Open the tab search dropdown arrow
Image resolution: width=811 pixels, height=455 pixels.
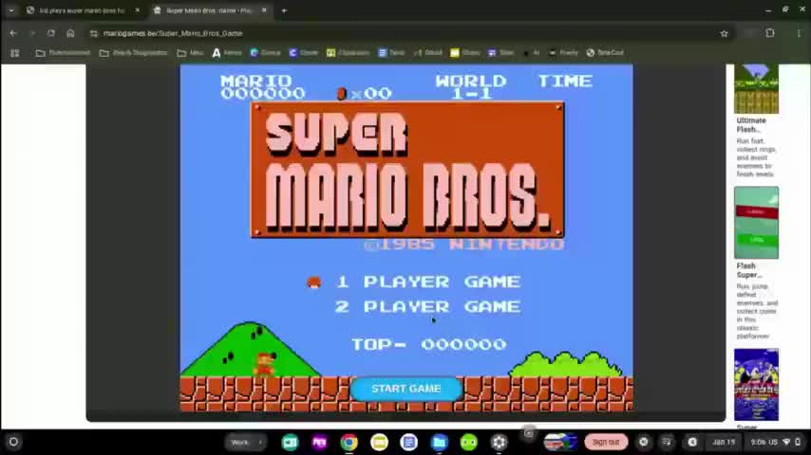(x=10, y=10)
